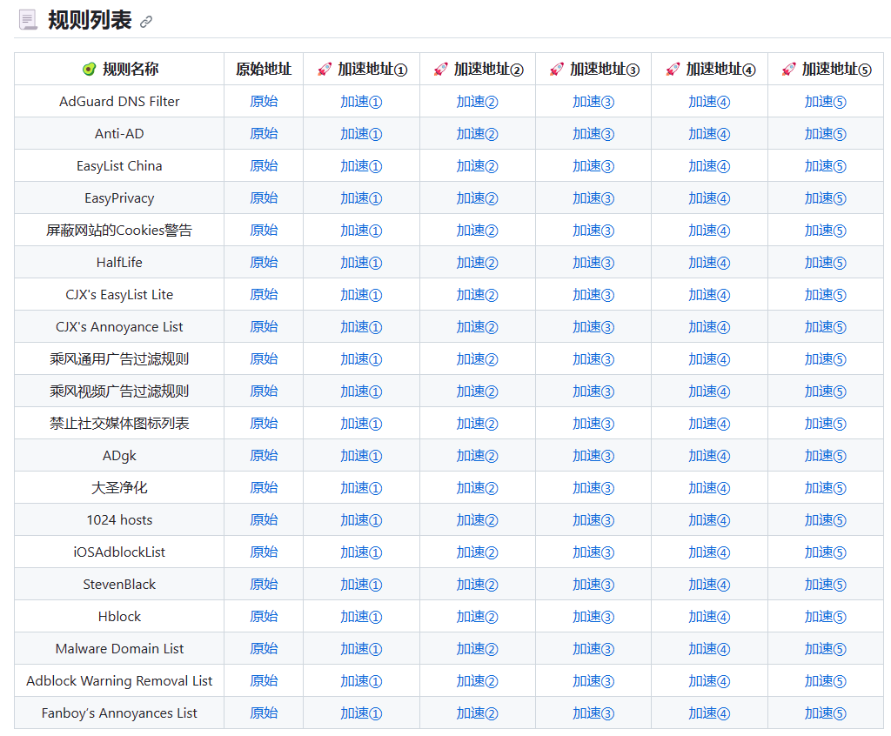Click the rocket icon in 加速地址③ header
The image size is (891, 736).
pos(556,70)
